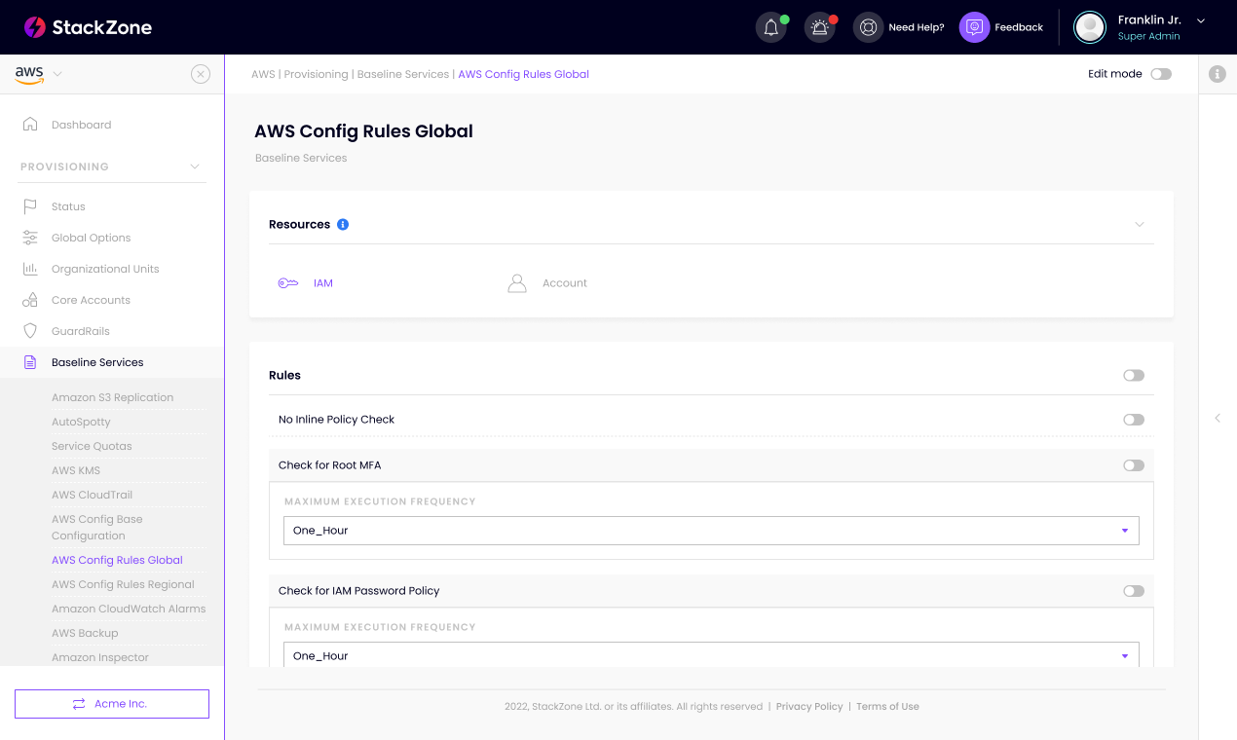Click the Need Help lifebuoy icon

pos(868,27)
